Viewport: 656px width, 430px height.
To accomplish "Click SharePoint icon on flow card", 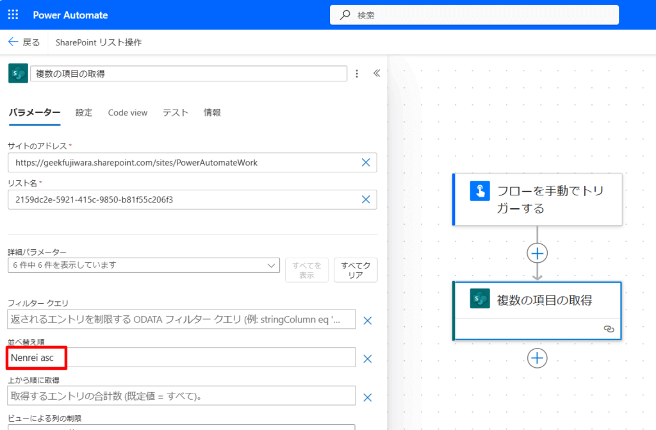I will 480,299.
